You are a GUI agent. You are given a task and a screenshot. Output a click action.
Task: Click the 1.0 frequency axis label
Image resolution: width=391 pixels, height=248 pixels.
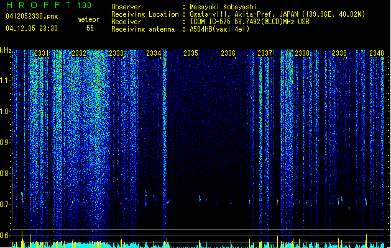5,112
